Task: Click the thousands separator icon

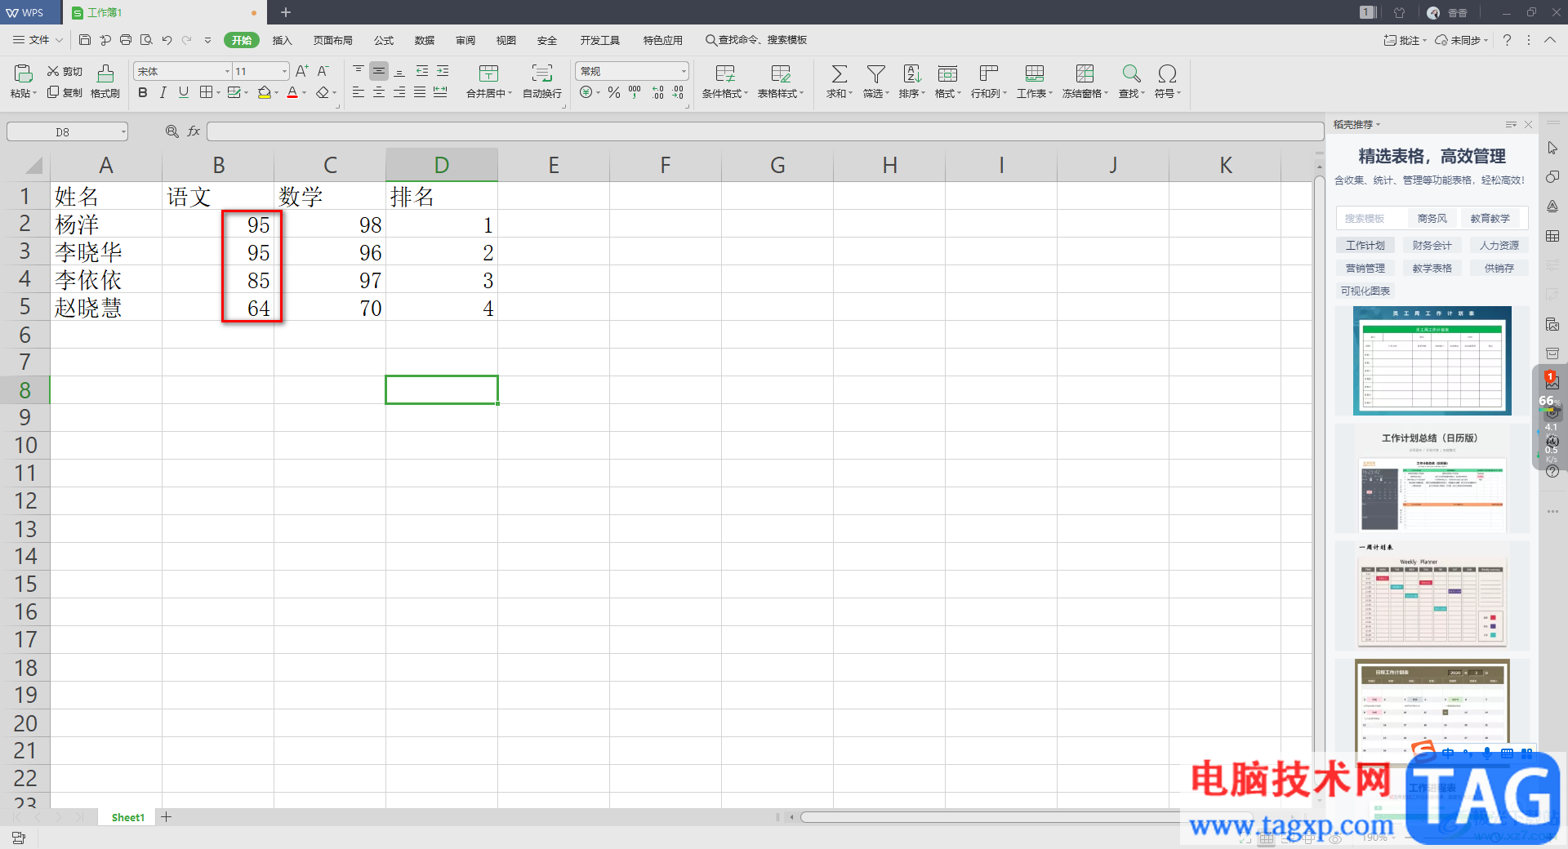Action: point(635,93)
